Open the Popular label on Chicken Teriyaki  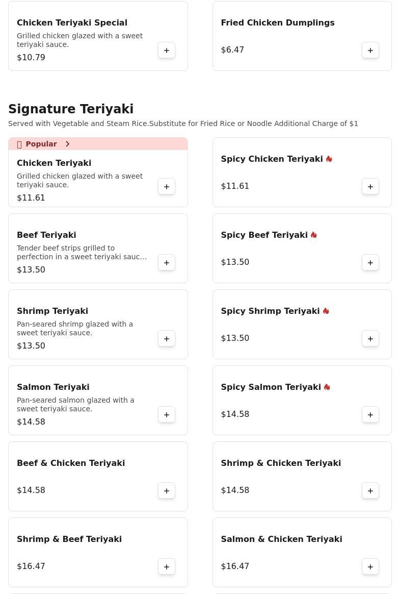[x=41, y=144]
